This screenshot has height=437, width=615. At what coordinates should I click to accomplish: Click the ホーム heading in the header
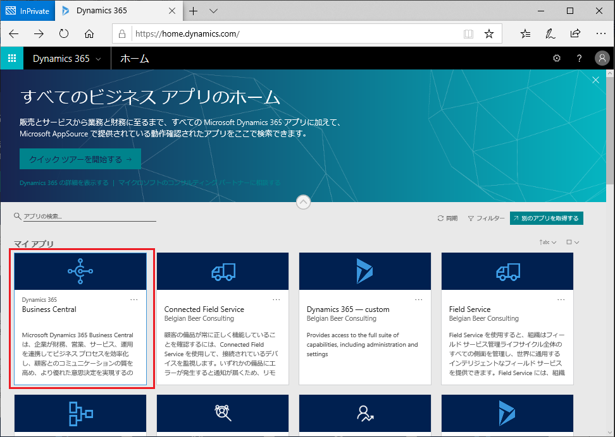135,58
